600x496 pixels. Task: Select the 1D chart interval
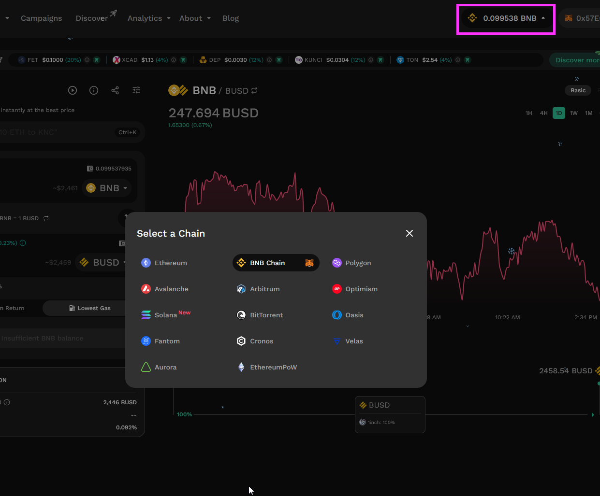pyautogui.click(x=559, y=113)
